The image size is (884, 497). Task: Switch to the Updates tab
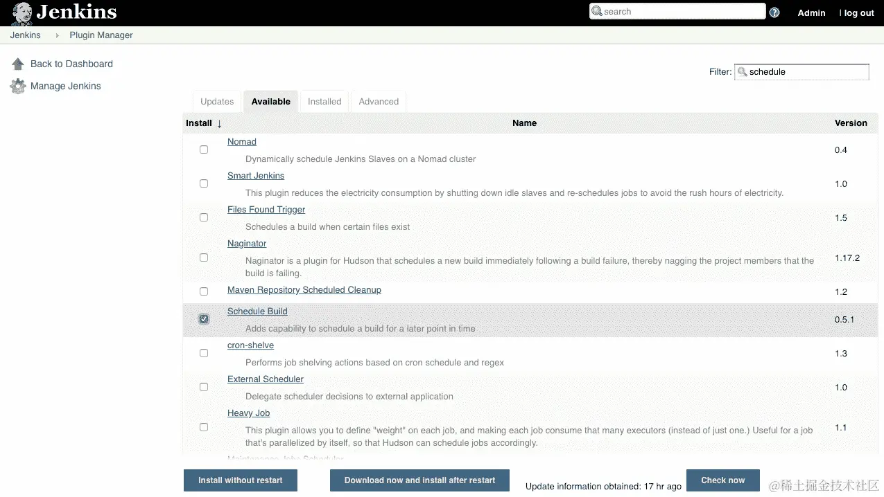pos(217,101)
